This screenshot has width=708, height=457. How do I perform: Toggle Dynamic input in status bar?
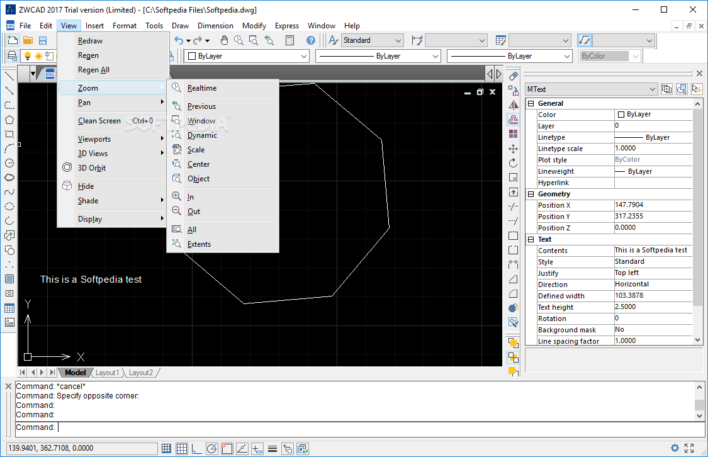(257, 448)
